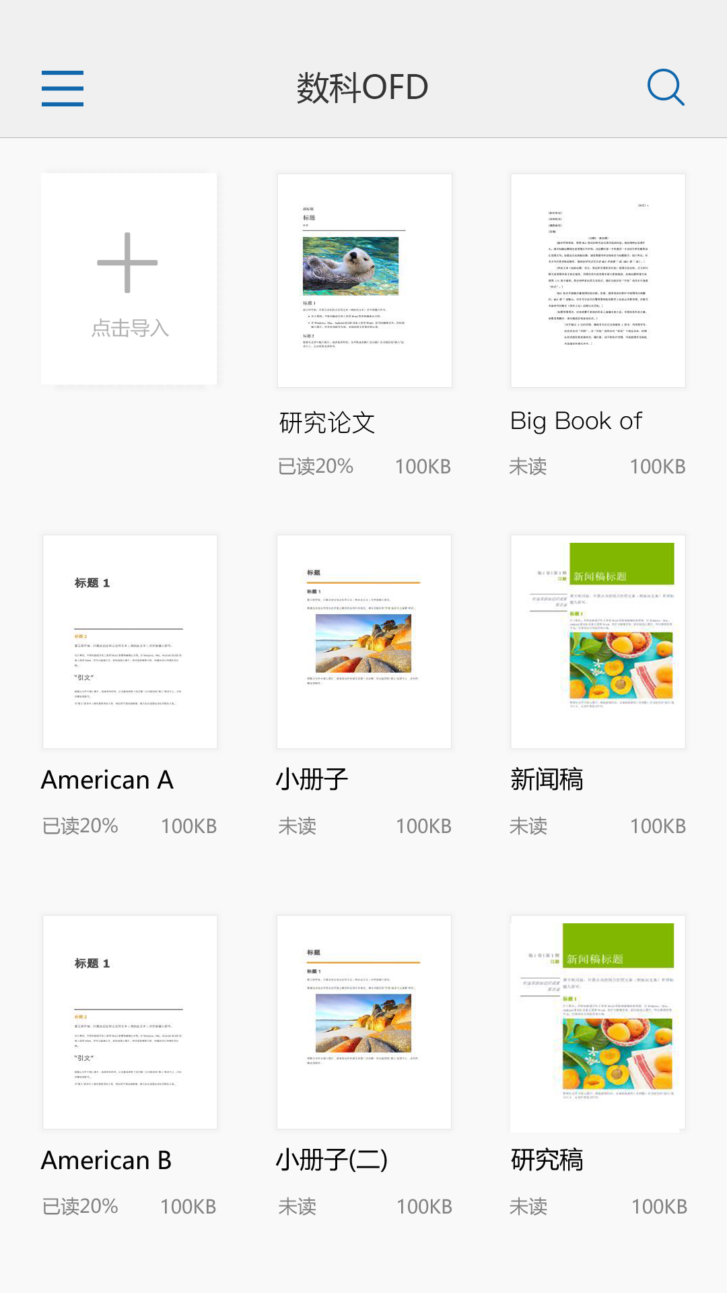Select the 研究论文 title text
The width and height of the screenshot is (727, 1293).
[x=327, y=423]
